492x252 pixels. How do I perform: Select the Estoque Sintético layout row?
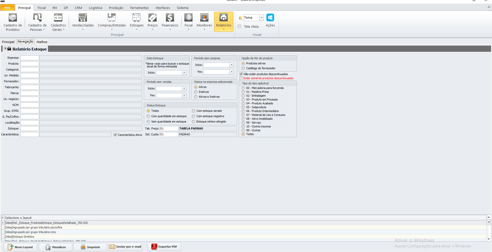[x=19, y=237]
